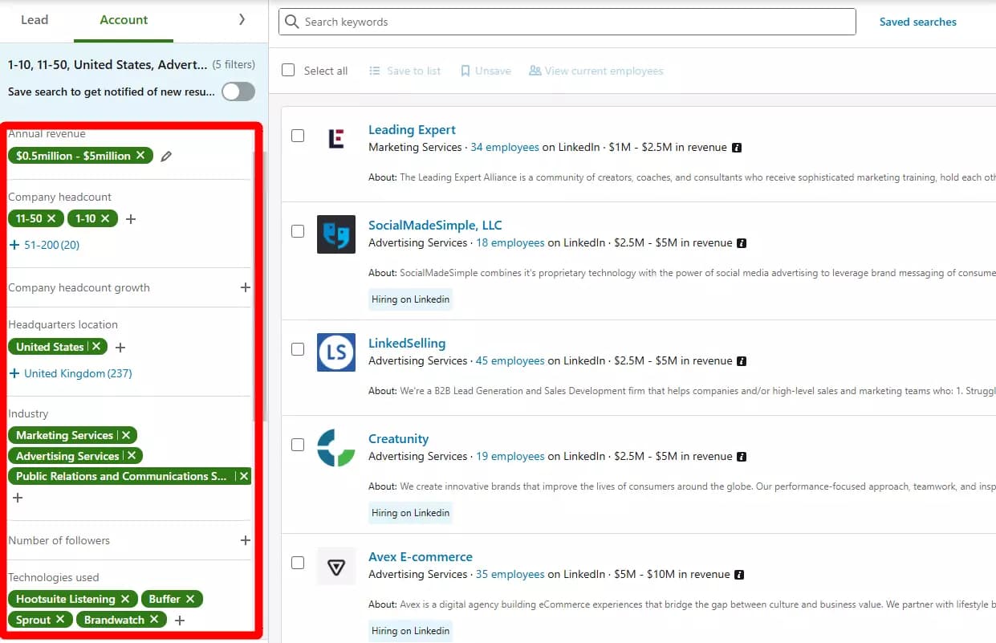996x643 pixels.
Task: Expand Number of followers filter
Action: point(246,540)
